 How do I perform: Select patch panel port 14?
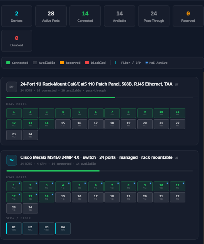46,124
